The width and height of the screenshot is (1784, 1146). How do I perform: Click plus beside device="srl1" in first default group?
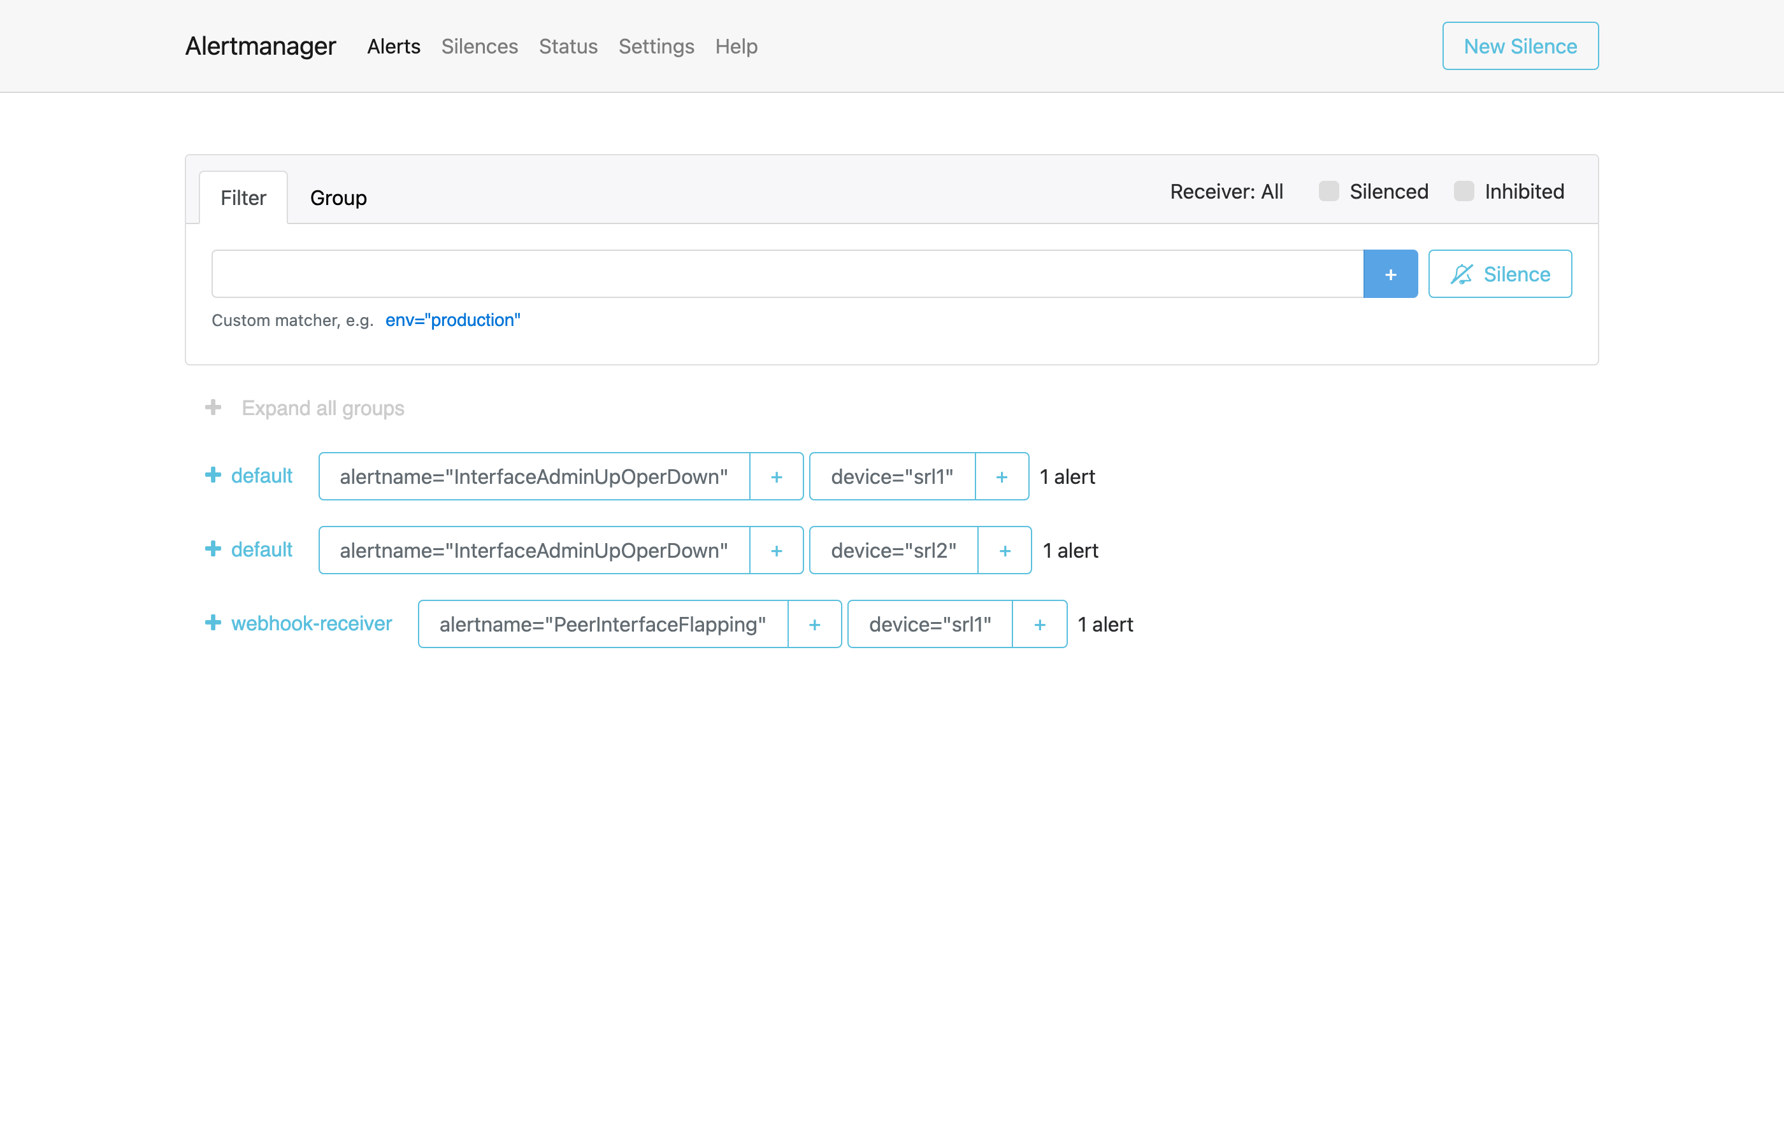click(x=1002, y=476)
